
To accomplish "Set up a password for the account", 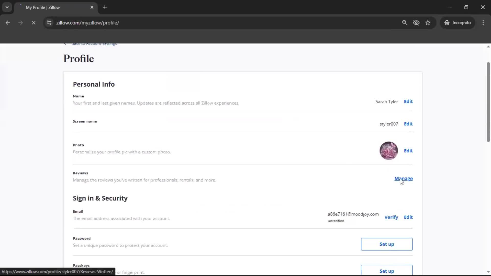I will 387,244.
